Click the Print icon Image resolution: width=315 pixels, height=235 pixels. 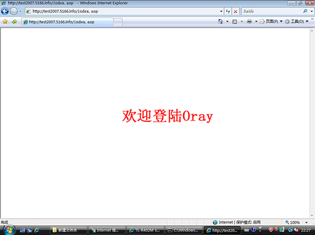tap(249, 21)
